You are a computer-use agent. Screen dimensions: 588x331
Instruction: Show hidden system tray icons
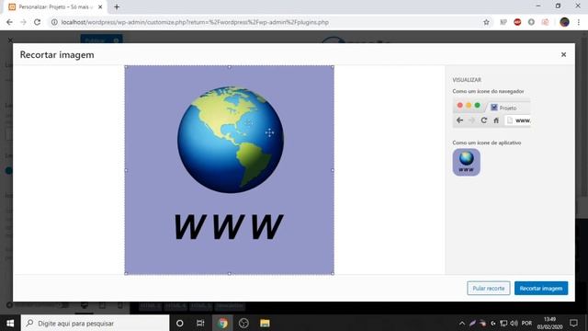click(x=462, y=323)
